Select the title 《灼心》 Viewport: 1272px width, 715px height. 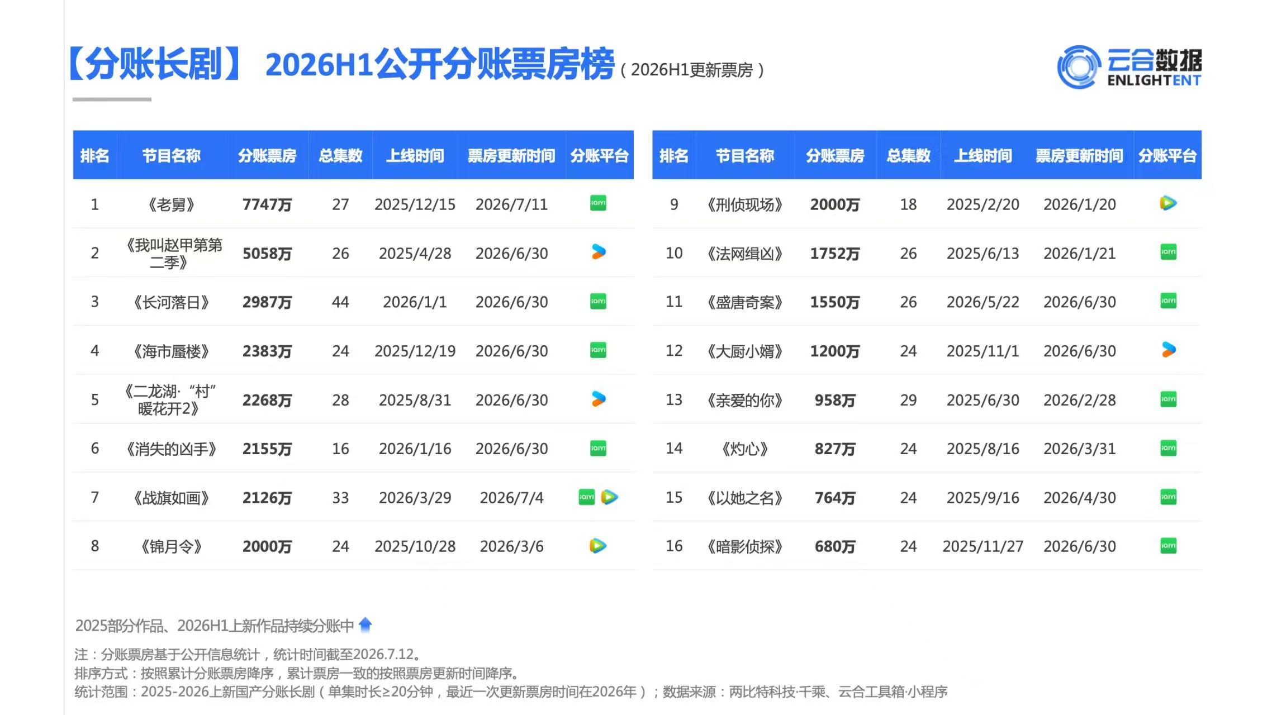(x=745, y=449)
